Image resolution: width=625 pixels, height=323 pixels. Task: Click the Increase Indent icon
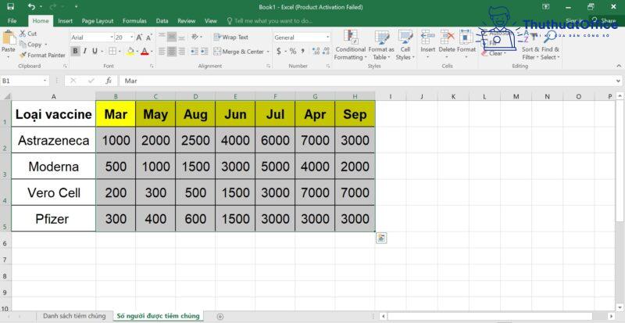(x=205, y=52)
